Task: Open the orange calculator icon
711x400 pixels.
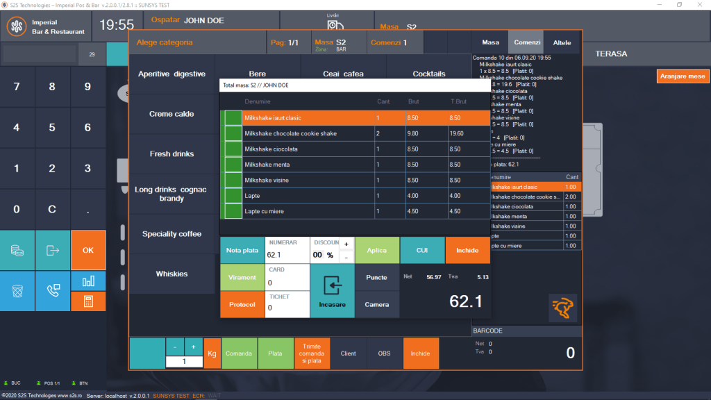Action: point(88,301)
